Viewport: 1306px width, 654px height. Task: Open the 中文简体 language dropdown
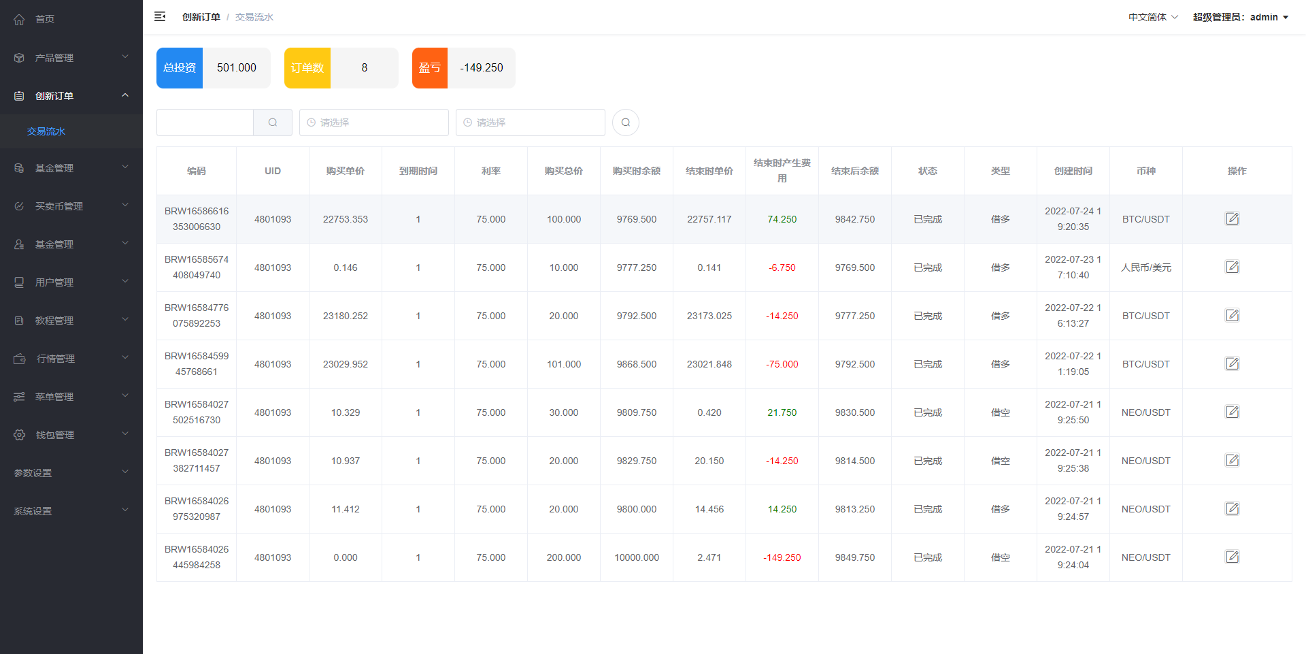point(1153,17)
